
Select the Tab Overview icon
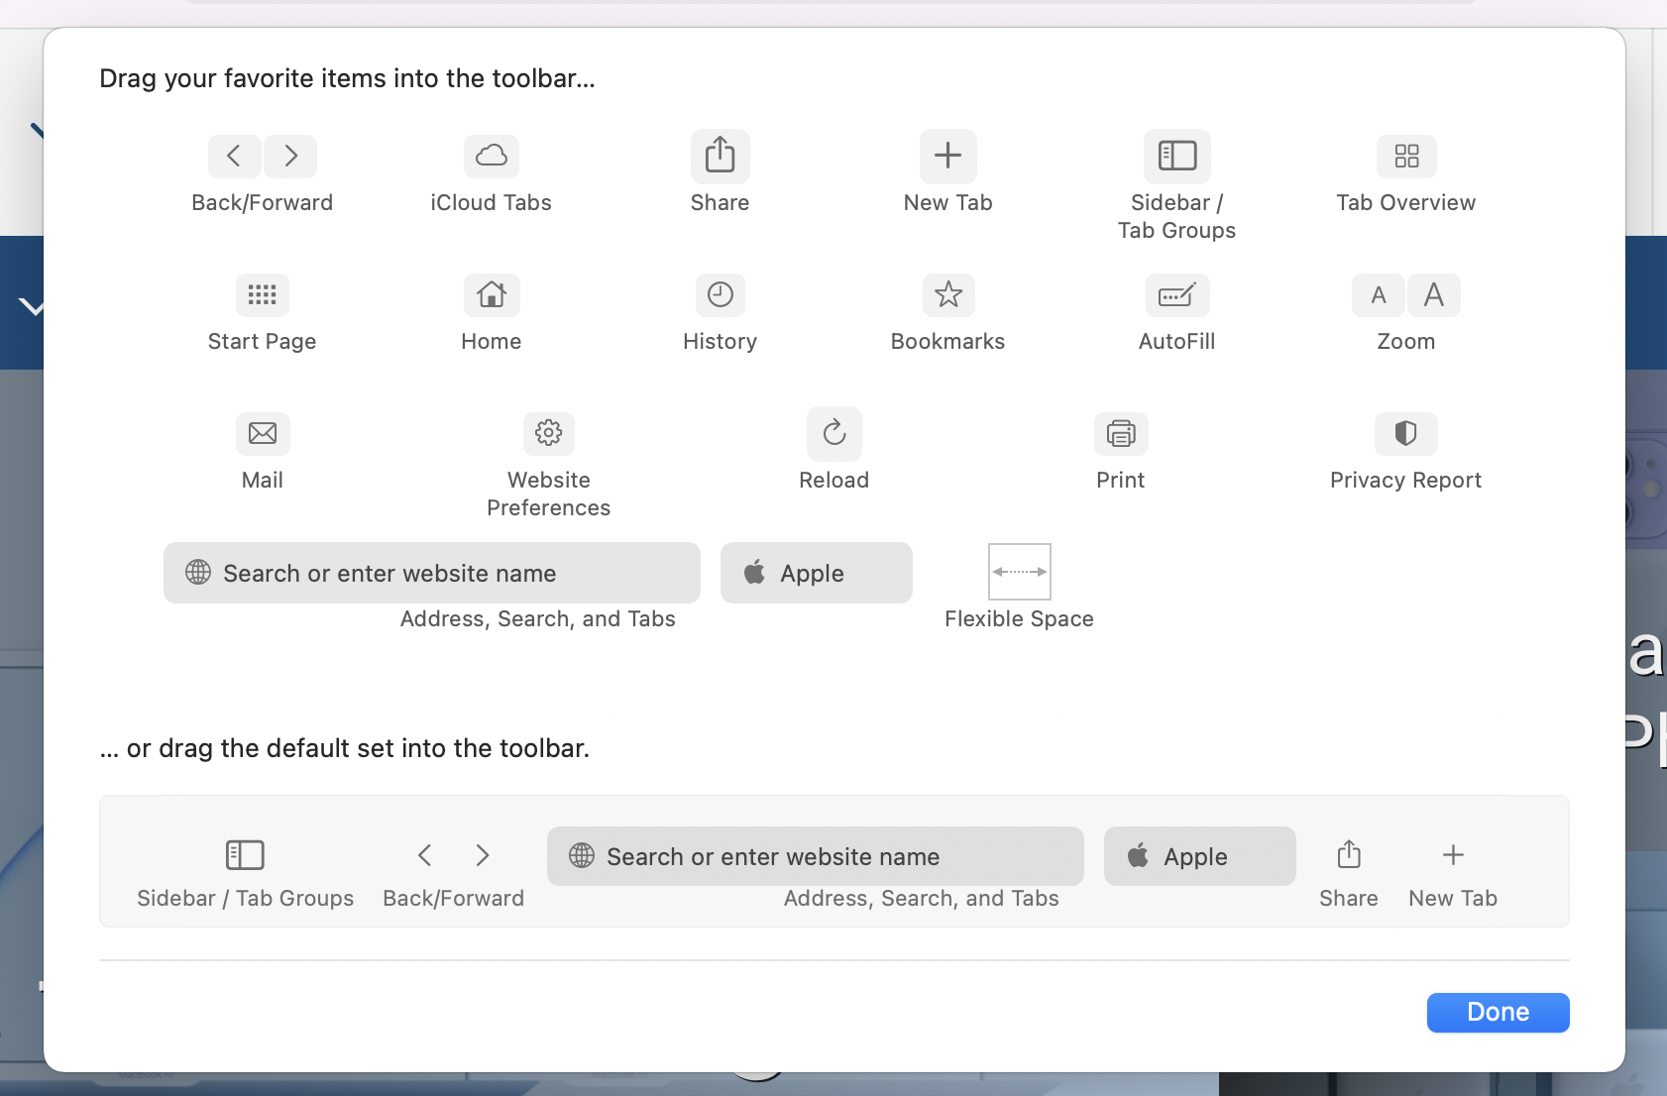tap(1405, 156)
